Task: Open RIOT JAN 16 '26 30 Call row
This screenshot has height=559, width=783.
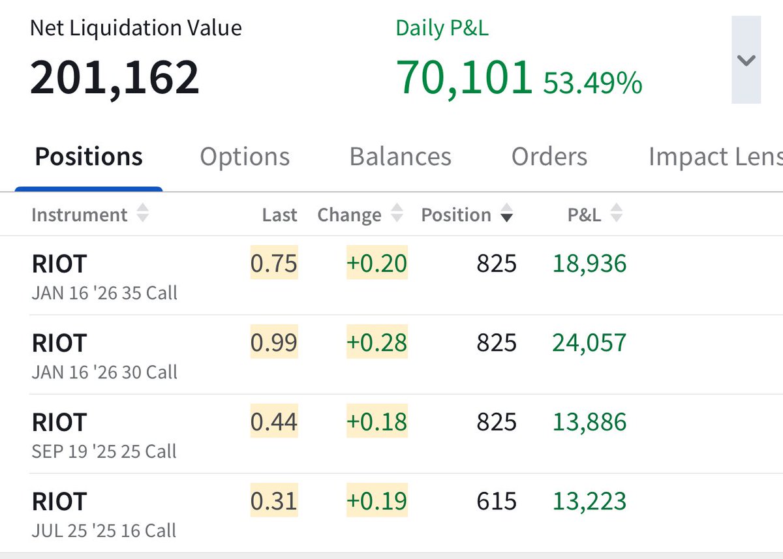Action: [391, 355]
